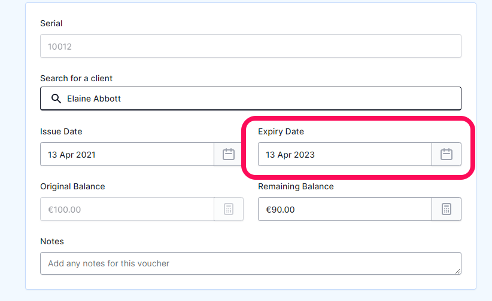Click the Original Balance calculator icon

(x=229, y=209)
